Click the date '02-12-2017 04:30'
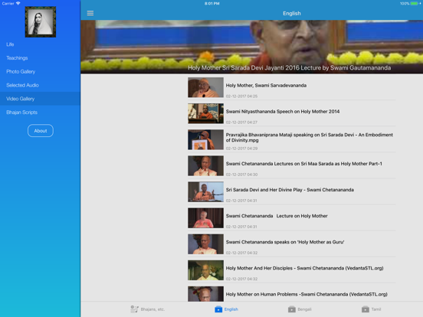 coord(241,175)
